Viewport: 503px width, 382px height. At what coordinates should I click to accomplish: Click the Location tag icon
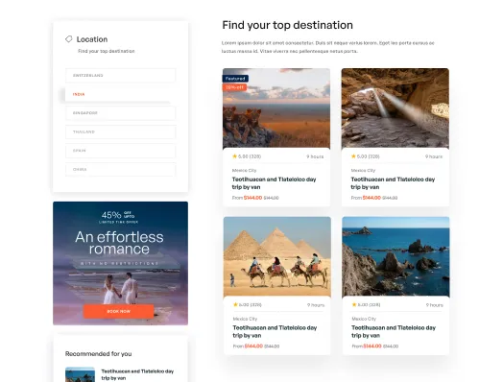[x=69, y=39]
